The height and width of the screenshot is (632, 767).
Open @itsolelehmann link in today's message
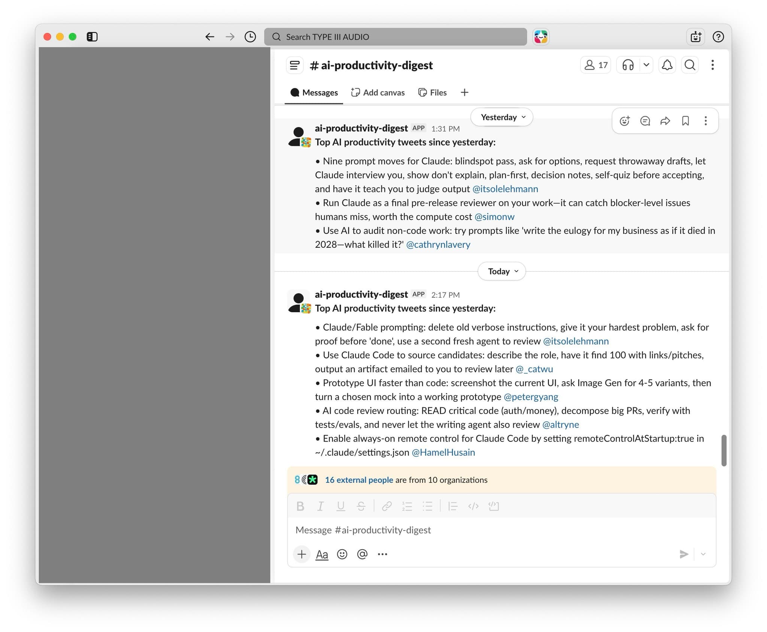pos(576,341)
